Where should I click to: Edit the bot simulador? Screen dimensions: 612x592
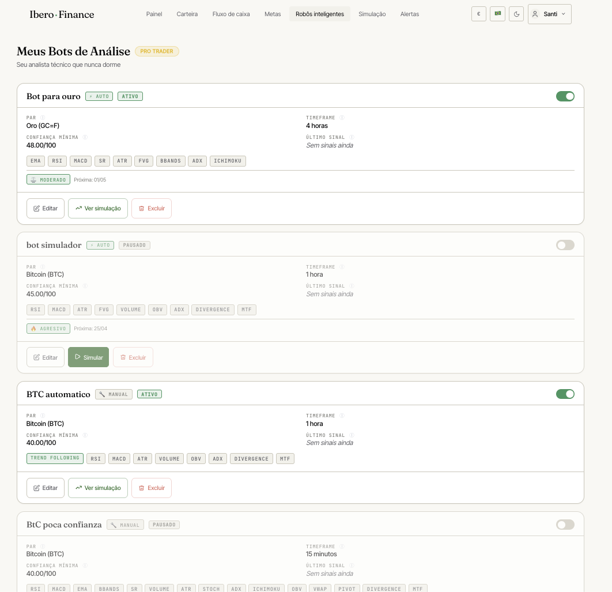[46, 357]
